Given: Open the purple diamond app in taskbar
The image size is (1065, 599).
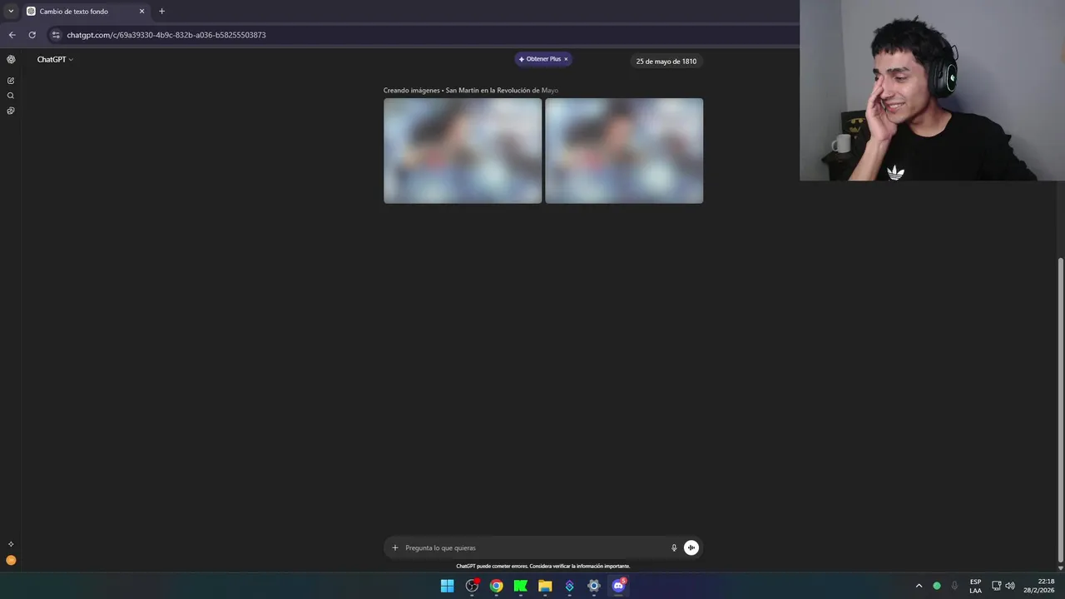Looking at the screenshot, I should pos(569,586).
